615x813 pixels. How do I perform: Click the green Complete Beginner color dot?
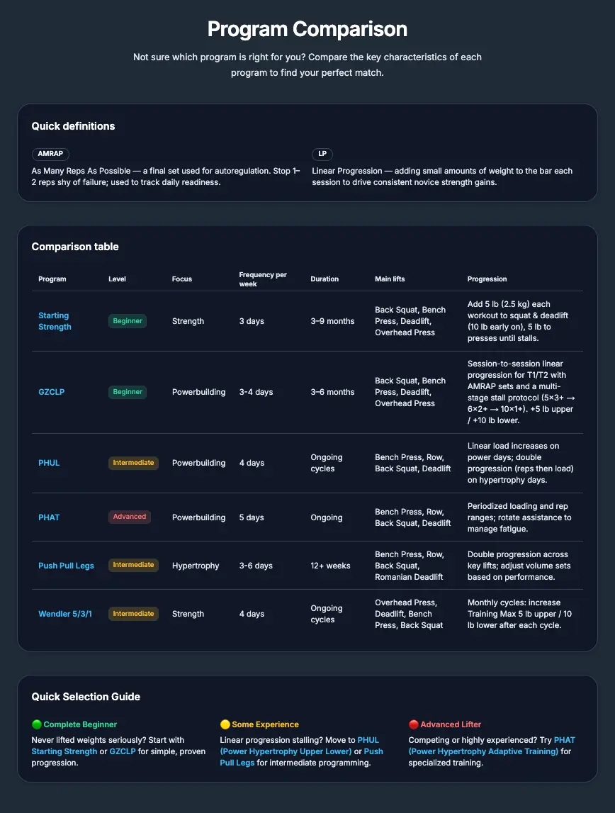[x=36, y=724]
